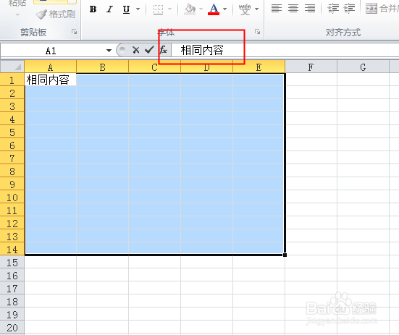Cancel the formula entry
Viewport: 399px width, 335px height.
[136, 50]
